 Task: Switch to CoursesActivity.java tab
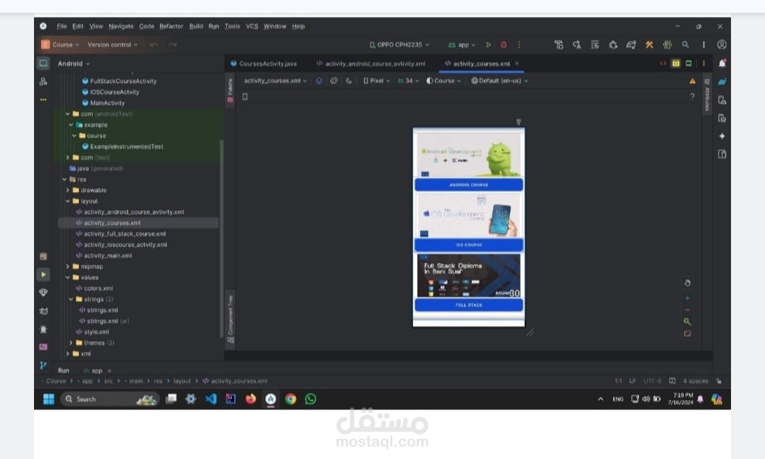(263, 64)
